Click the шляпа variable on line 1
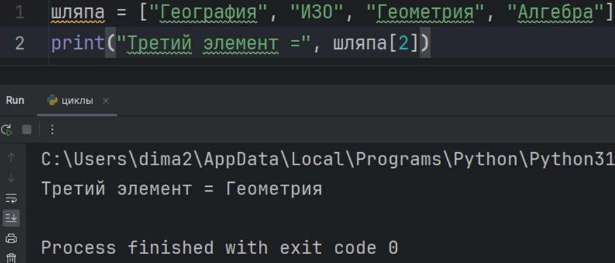 (78, 14)
